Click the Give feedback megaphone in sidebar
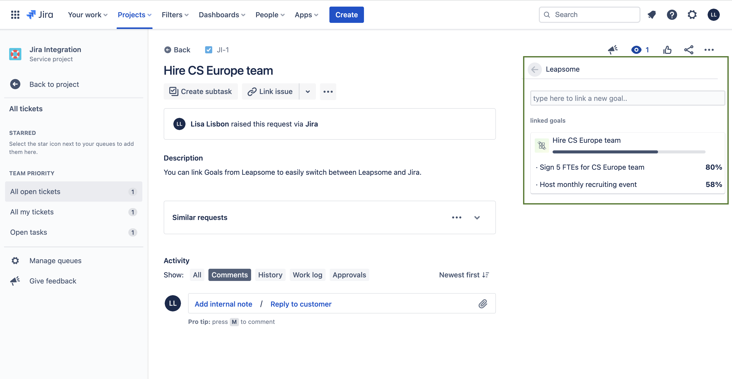732x379 pixels. click(15, 281)
